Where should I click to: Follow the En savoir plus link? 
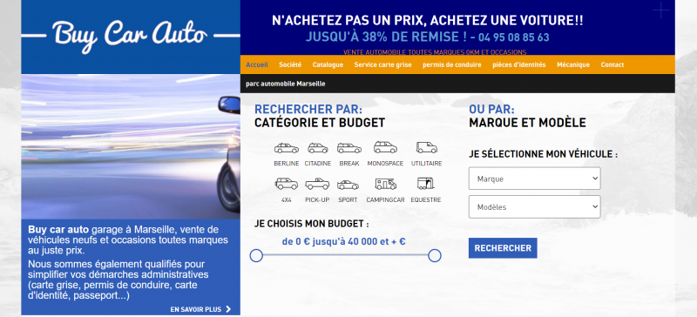(x=195, y=309)
